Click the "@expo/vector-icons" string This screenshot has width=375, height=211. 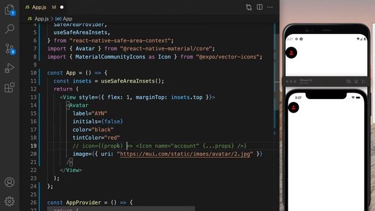228,57
